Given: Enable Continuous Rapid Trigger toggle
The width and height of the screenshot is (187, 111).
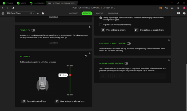Looking at the screenshot, I should tap(129, 43).
